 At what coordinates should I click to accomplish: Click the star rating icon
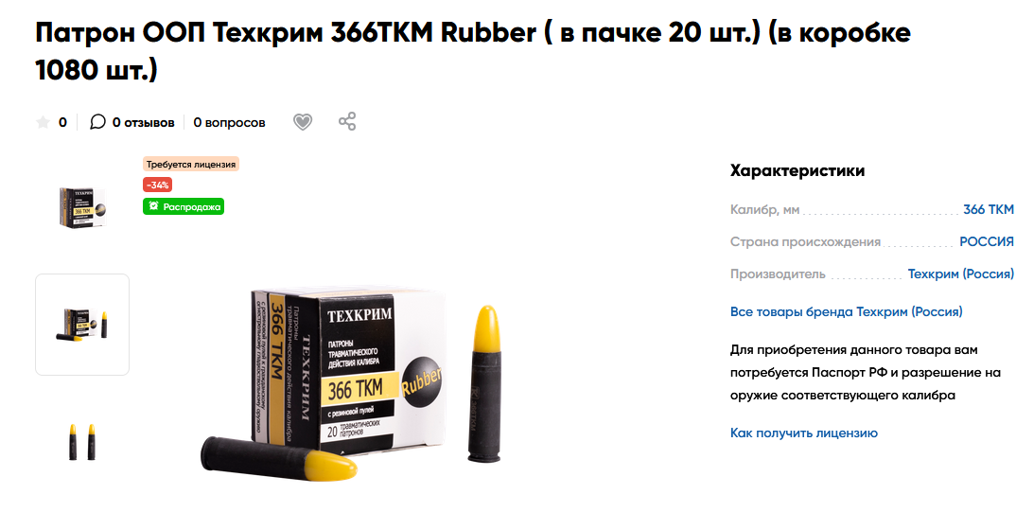(43, 122)
